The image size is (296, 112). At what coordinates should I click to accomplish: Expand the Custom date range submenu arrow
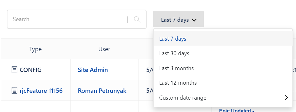[x=286, y=97]
